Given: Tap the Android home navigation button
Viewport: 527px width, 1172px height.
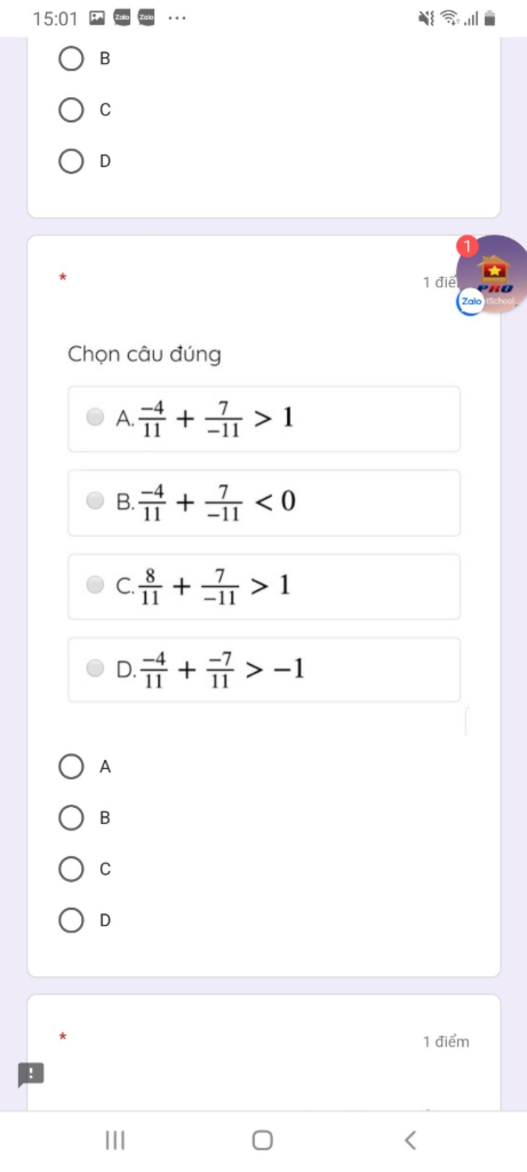Looking at the screenshot, I should (x=262, y=1140).
